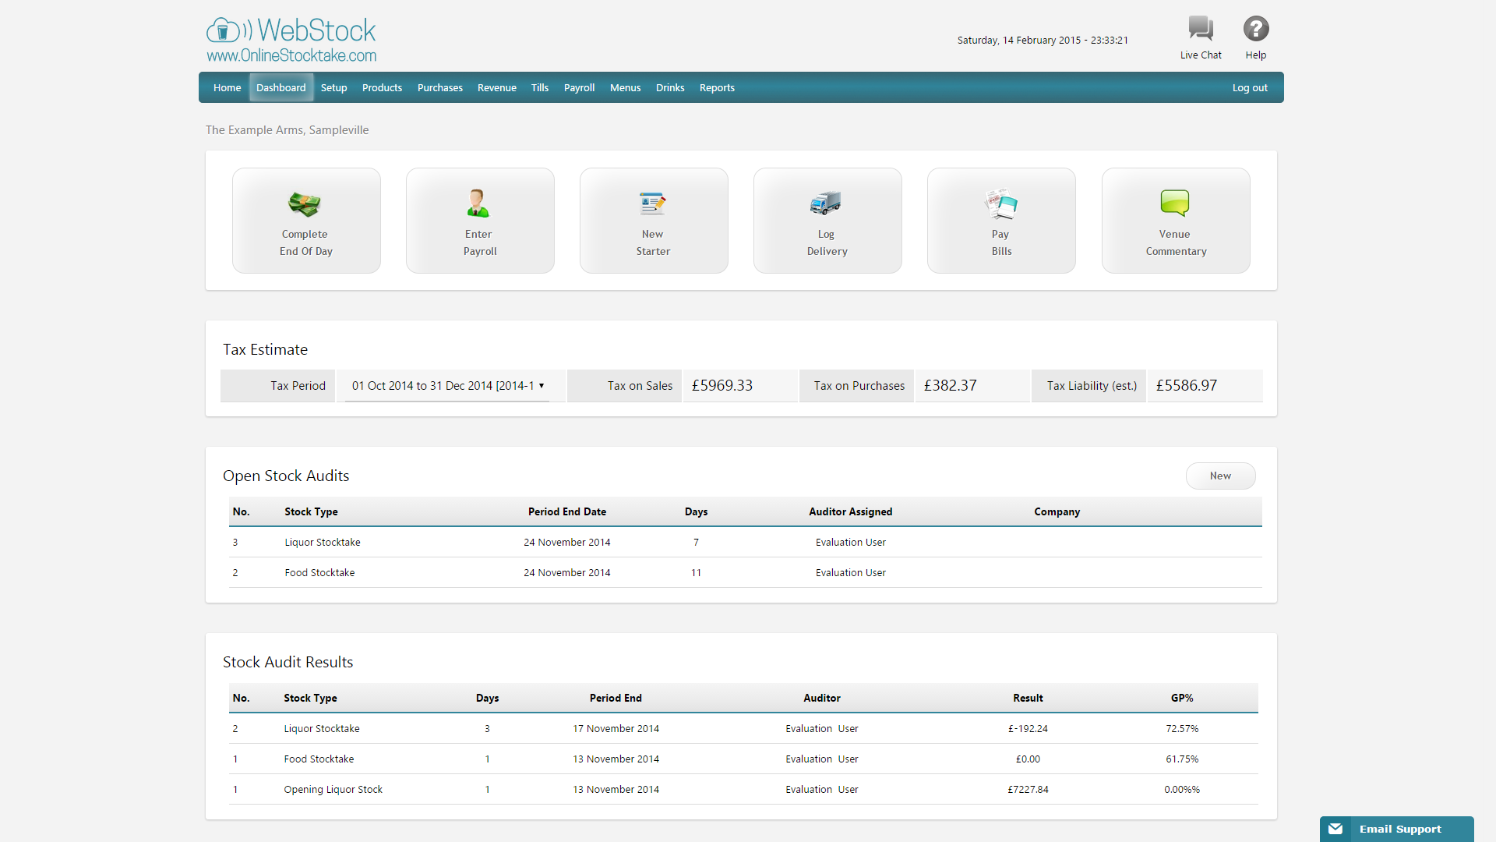The image size is (1496, 842).
Task: Open Enter Payroll via its icon
Action: (x=478, y=203)
